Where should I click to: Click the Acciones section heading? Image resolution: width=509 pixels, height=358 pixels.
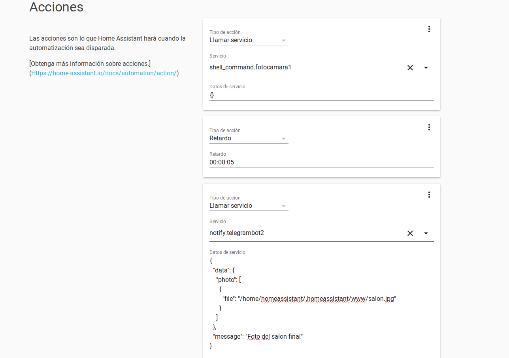(56, 7)
